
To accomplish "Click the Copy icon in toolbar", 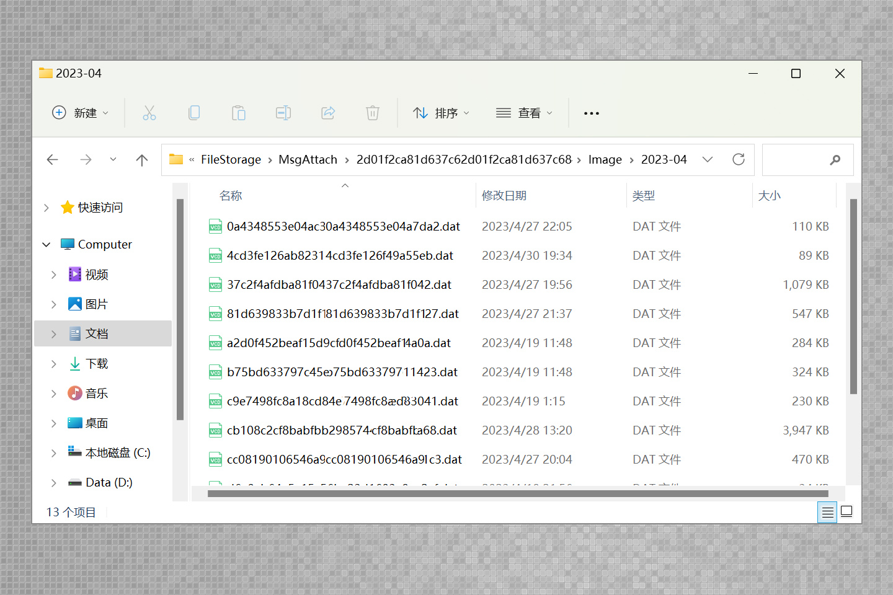I will click(194, 113).
